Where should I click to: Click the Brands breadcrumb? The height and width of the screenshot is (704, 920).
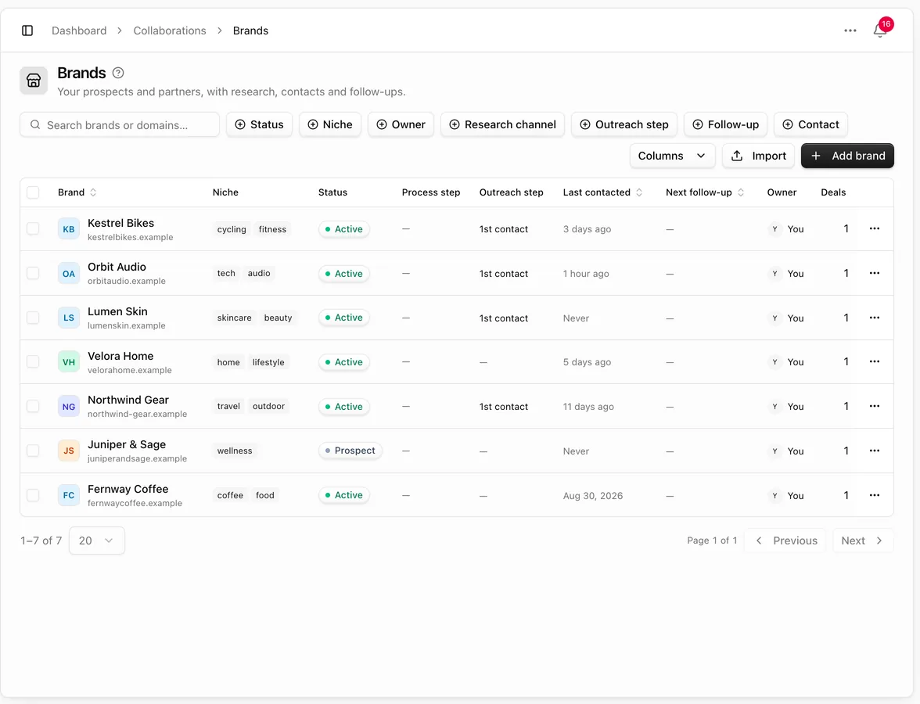tap(250, 31)
